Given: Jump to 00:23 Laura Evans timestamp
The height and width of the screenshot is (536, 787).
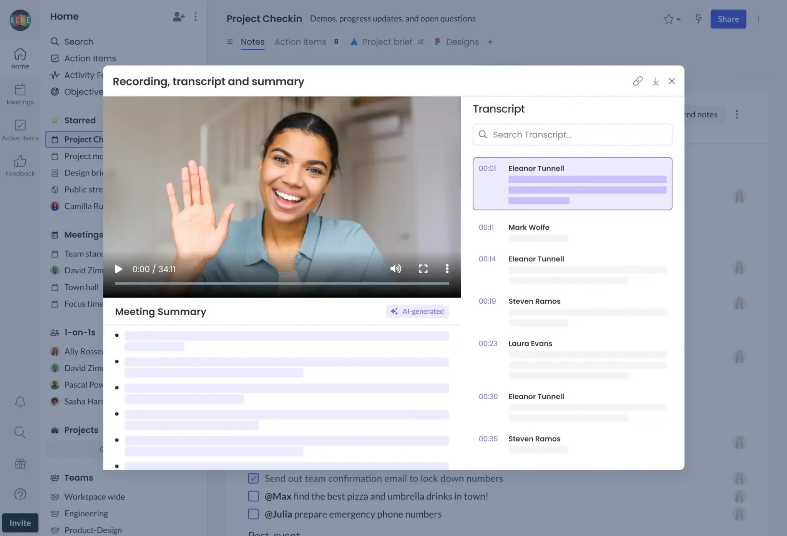Looking at the screenshot, I should click(x=488, y=343).
